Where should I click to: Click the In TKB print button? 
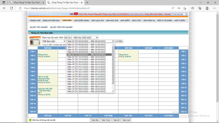(119, 41)
